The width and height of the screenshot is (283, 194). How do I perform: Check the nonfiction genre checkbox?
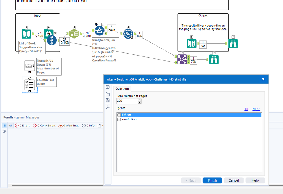[x=119, y=119]
